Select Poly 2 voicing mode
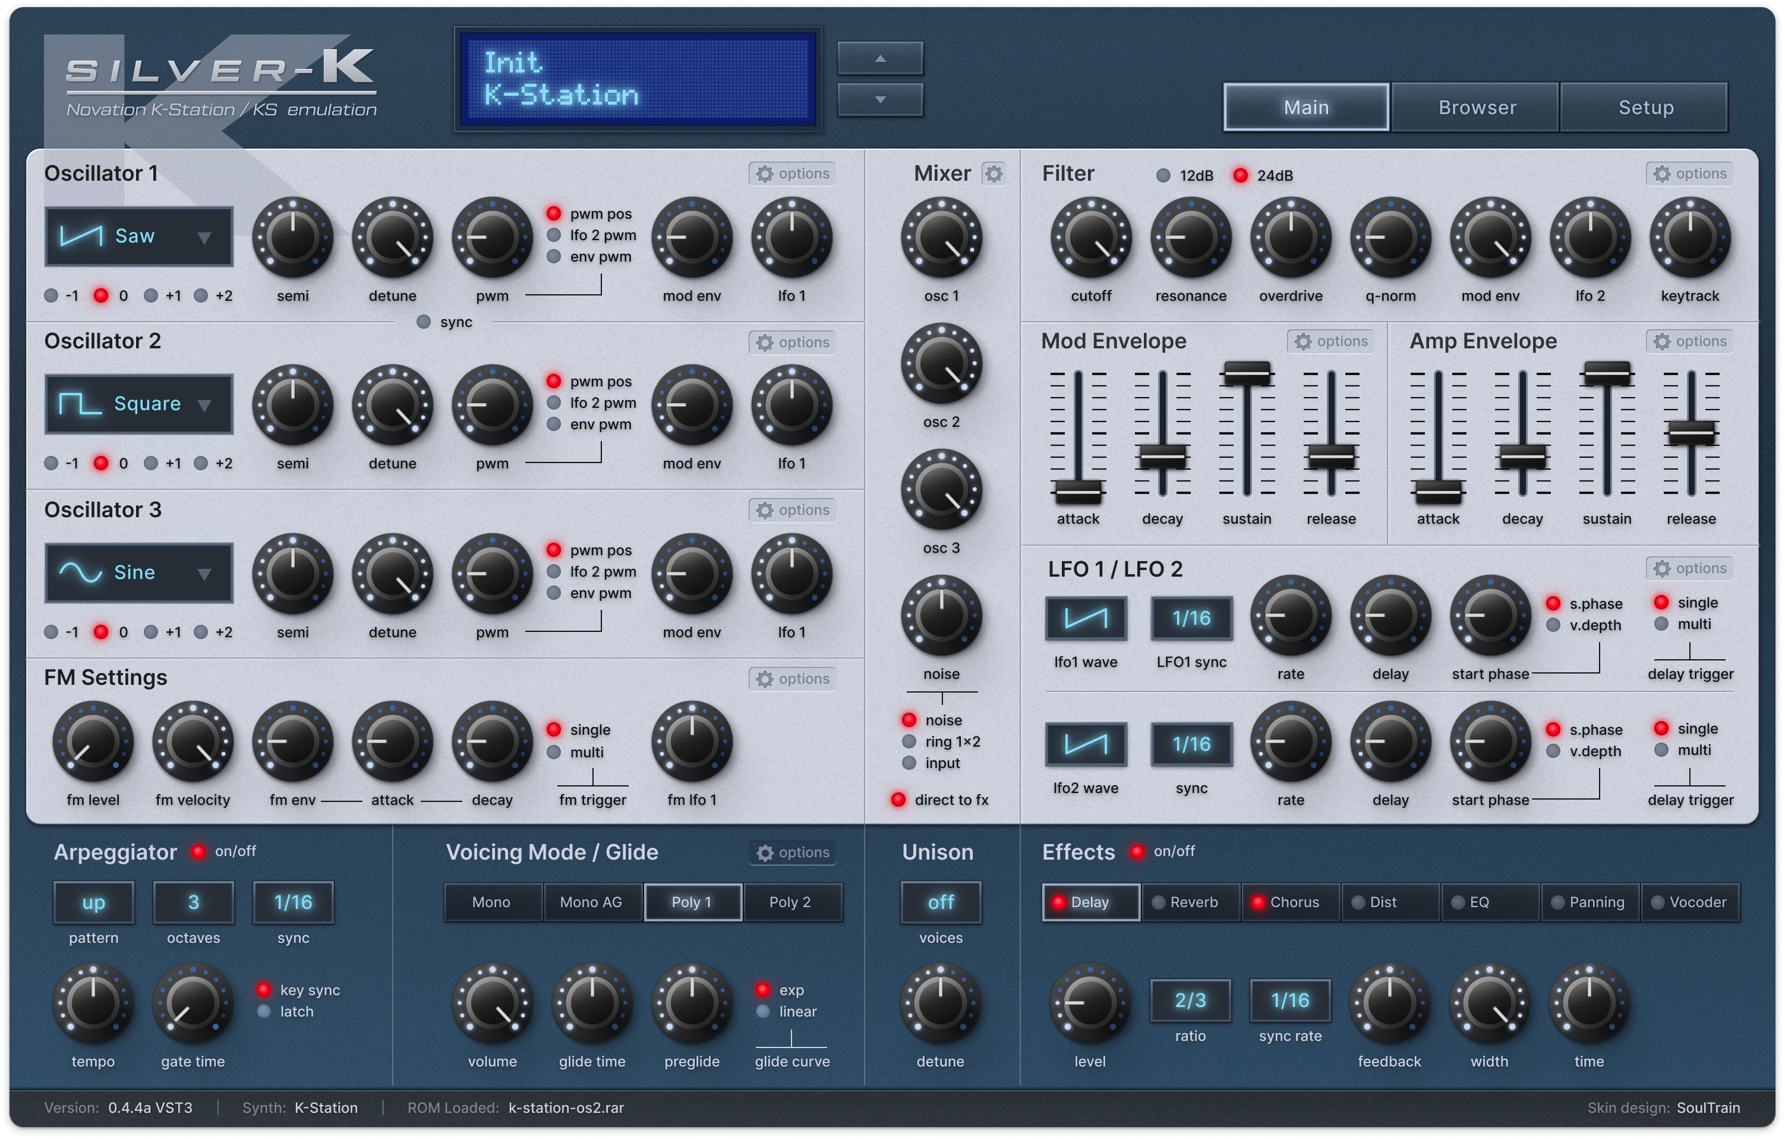Screen dimensions: 1785x1139 click(x=793, y=902)
